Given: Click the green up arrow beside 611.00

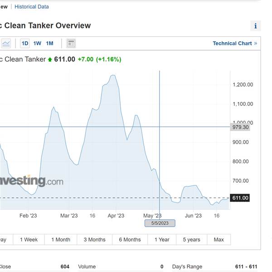Looking at the screenshot, I should 50,59.
